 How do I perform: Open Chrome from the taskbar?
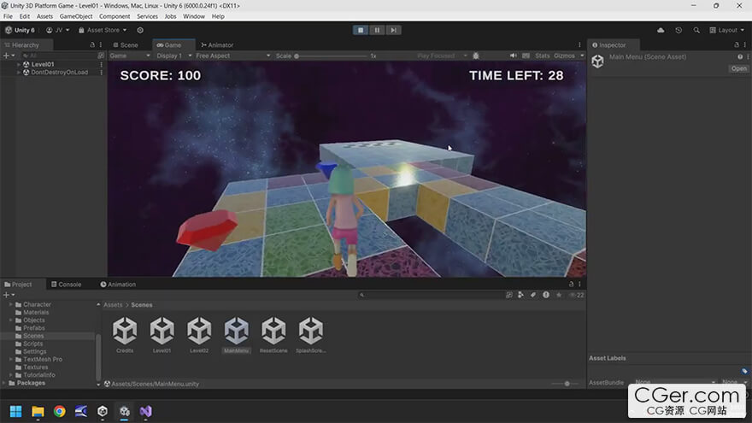(x=60, y=411)
